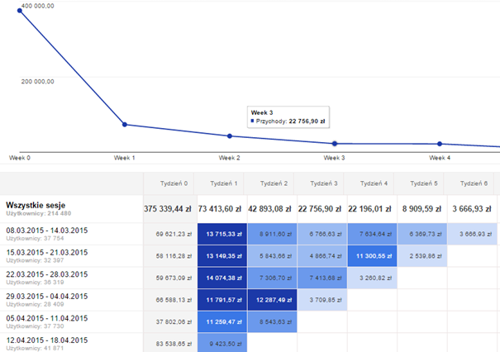This screenshot has height=352, width=500.
Task: Click the Week 0 data point on chart
Action: (x=19, y=10)
